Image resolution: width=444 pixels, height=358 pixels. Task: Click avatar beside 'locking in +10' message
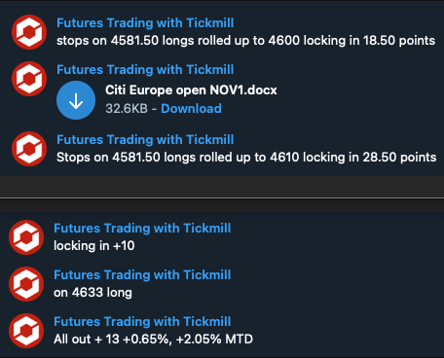coord(26,237)
